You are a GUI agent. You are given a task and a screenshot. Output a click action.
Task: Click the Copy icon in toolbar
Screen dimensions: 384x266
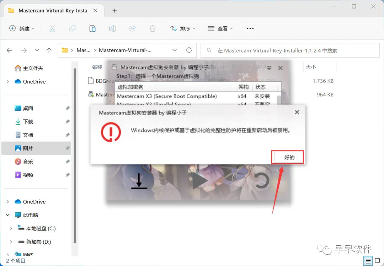pos(72,28)
